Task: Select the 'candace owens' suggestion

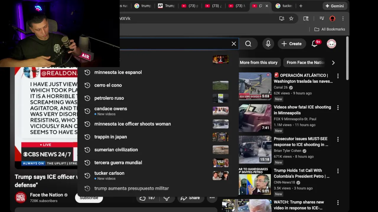Action: pyautogui.click(x=158, y=111)
